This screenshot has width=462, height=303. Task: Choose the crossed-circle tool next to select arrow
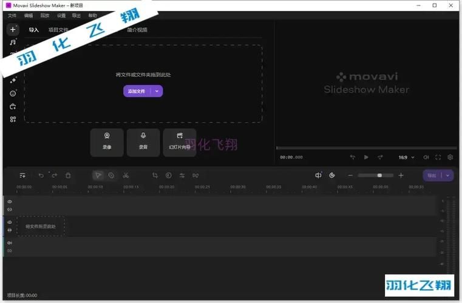tap(111, 176)
